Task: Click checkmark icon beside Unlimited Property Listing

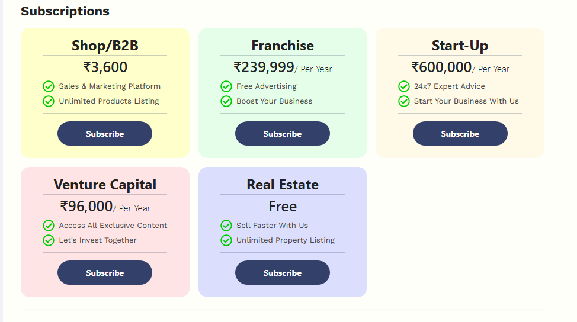Action: (226, 240)
